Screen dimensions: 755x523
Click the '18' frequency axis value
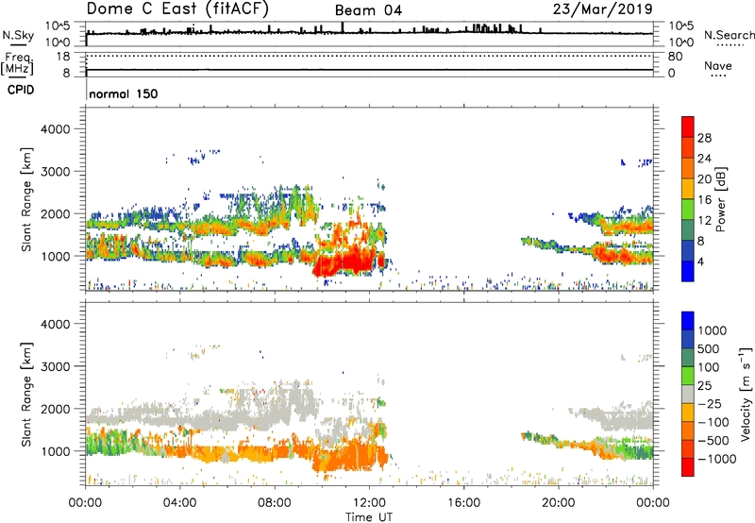point(63,57)
